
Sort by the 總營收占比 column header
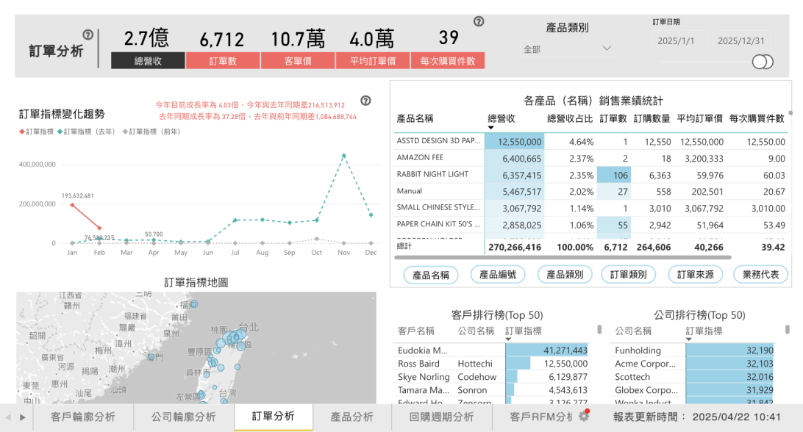pos(569,119)
